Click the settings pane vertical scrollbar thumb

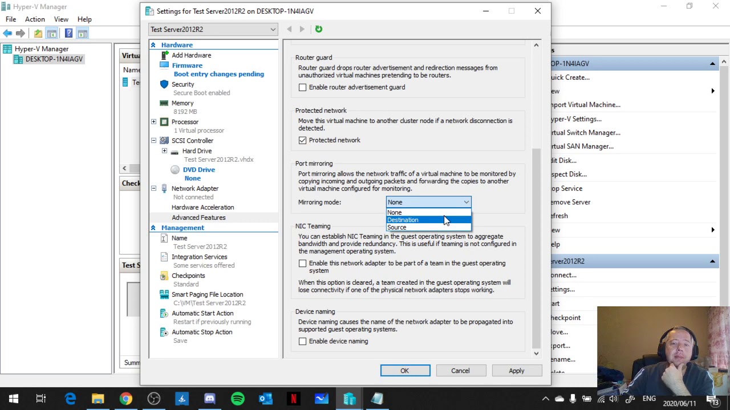(x=536, y=248)
